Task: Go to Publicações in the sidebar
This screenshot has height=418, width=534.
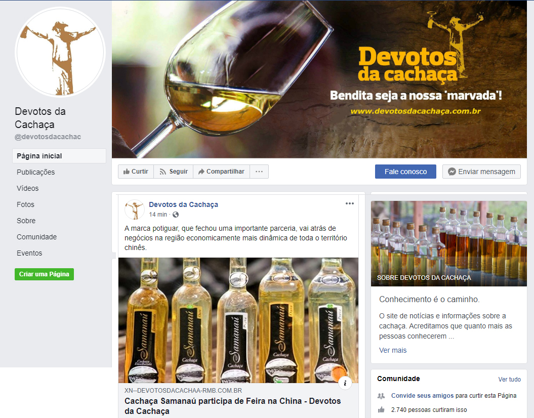Action: pyautogui.click(x=36, y=172)
